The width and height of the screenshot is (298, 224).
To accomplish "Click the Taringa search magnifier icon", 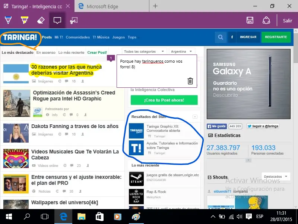I will 221,37.
